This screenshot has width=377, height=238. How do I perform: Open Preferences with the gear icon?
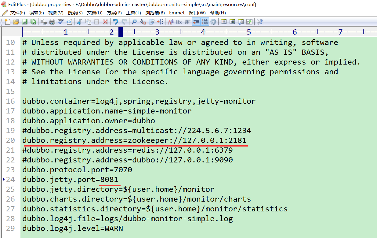(213, 22)
